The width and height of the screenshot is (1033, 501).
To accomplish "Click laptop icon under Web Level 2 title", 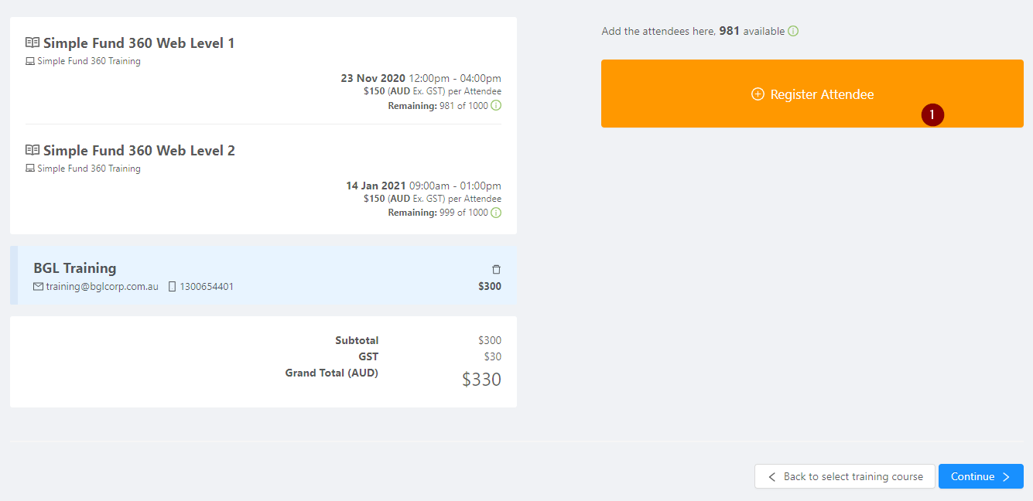I will coord(30,169).
